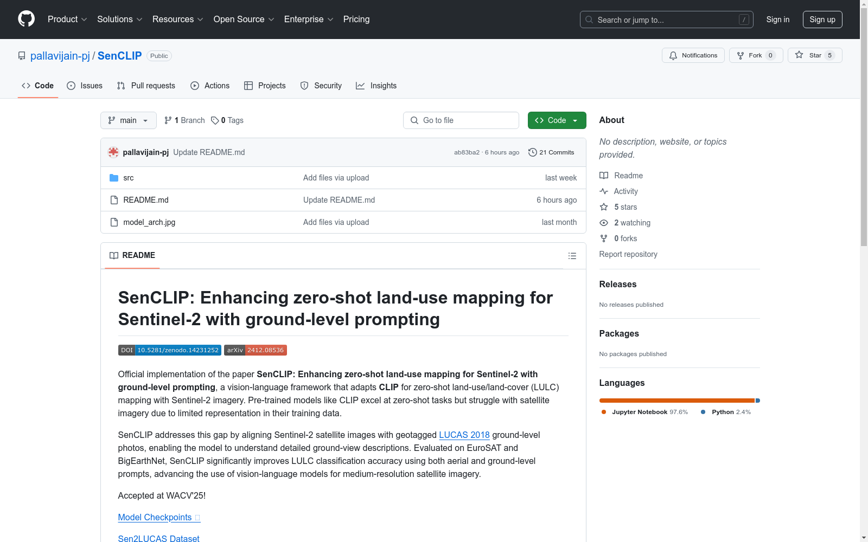The image size is (868, 542).
Task: Expand the Solutions menu
Action: [120, 19]
